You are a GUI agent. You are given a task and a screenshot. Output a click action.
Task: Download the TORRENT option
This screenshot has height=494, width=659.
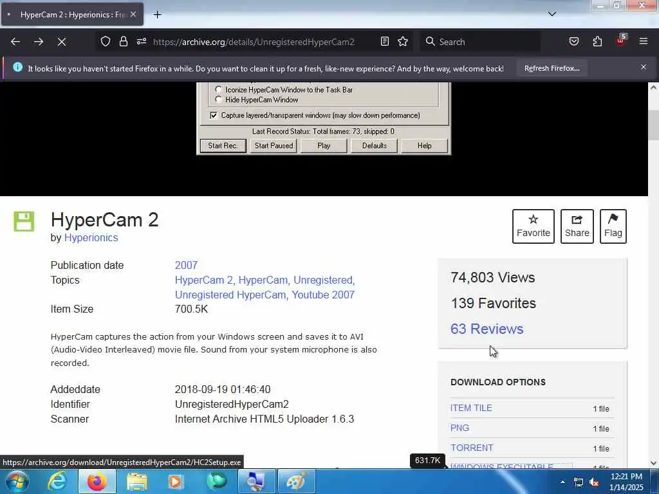coord(472,448)
